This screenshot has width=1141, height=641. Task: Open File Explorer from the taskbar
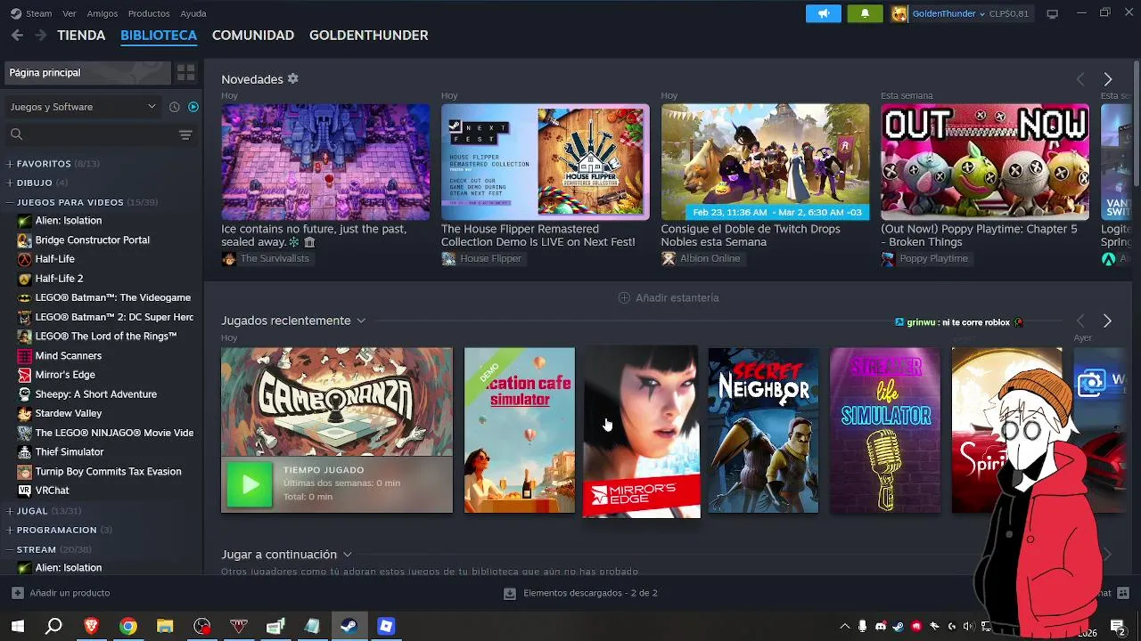165,626
